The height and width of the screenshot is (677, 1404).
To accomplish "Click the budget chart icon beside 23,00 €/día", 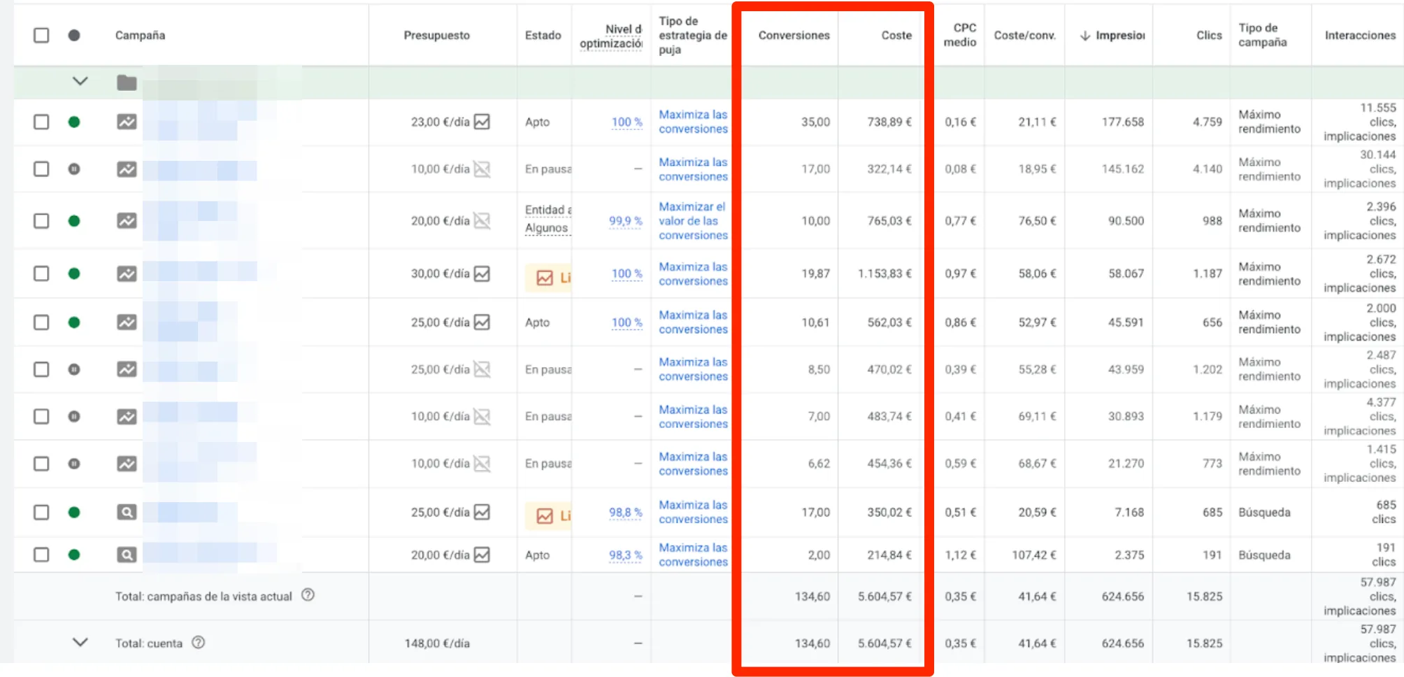I will pos(482,122).
